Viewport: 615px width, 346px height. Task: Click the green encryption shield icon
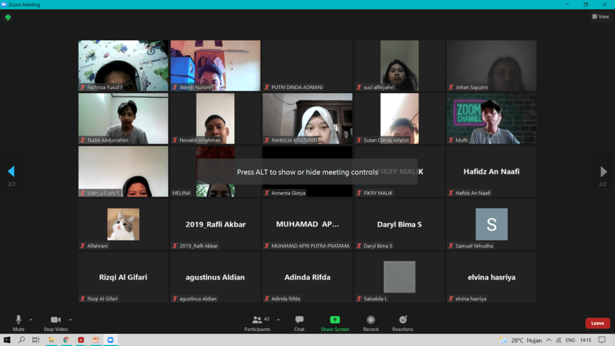pyautogui.click(x=8, y=17)
